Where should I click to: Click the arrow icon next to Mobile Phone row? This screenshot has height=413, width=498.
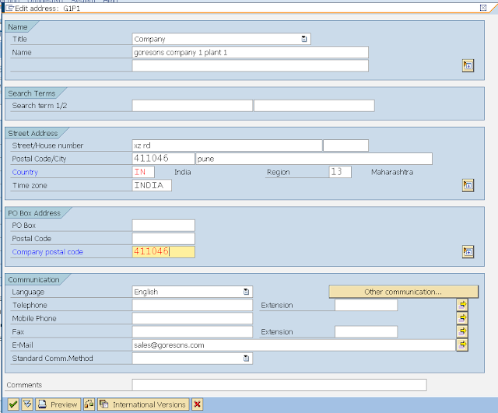pyautogui.click(x=462, y=318)
